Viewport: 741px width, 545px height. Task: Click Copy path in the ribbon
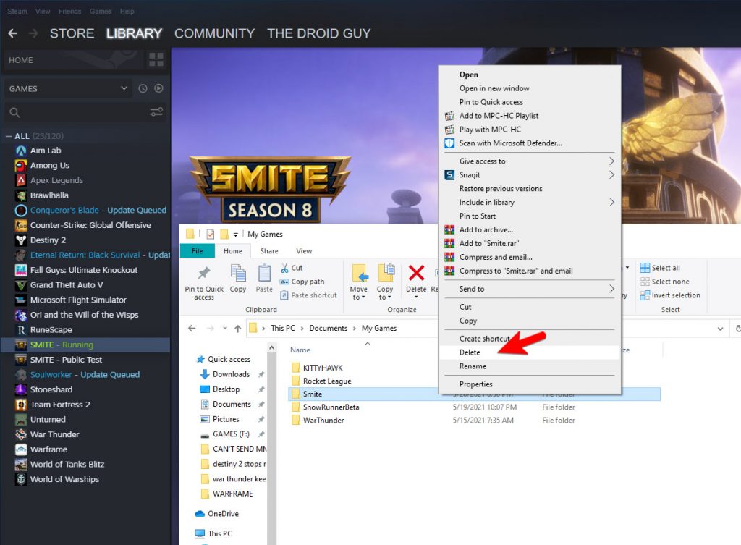click(302, 282)
